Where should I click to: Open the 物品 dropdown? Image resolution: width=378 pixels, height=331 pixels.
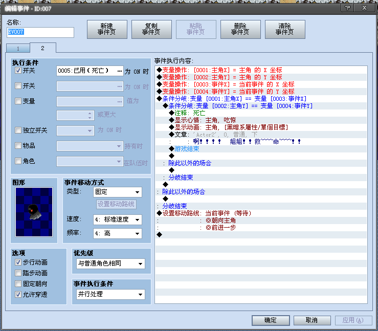pyautogui.click(x=90, y=146)
